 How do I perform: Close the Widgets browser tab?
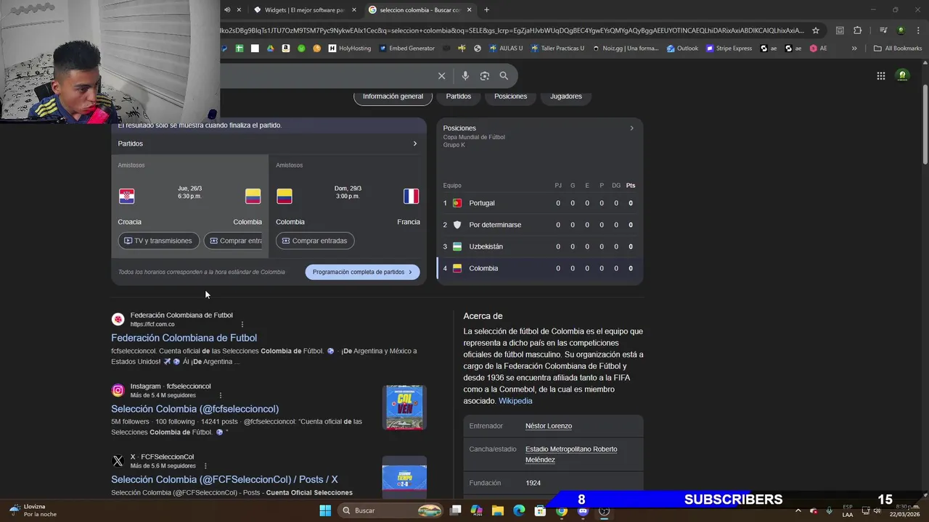tap(354, 9)
